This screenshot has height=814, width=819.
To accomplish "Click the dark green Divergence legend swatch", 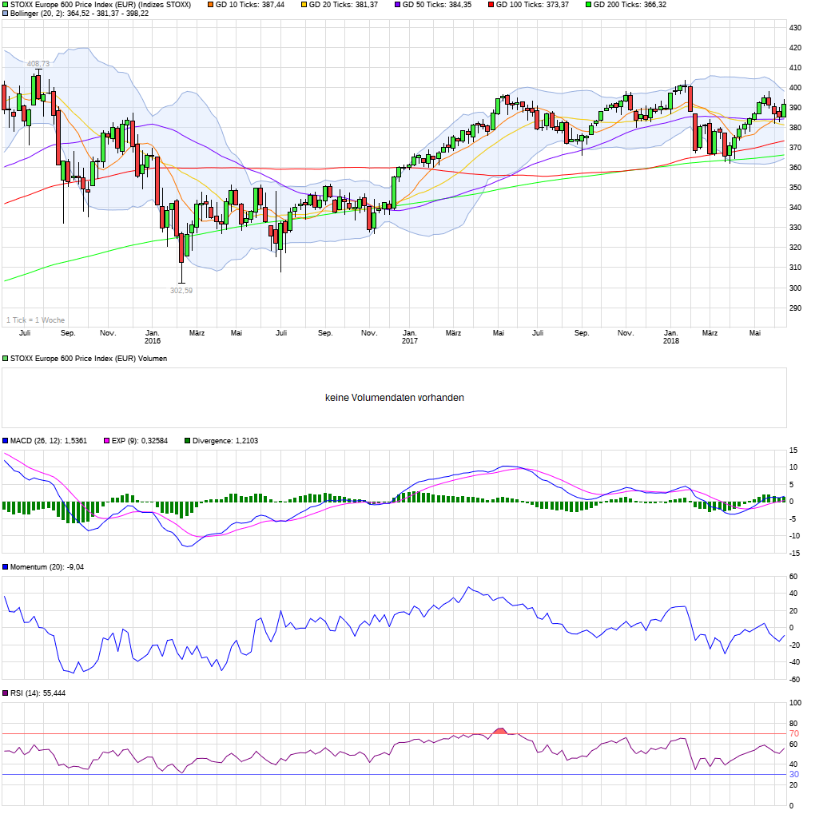I will tap(187, 441).
